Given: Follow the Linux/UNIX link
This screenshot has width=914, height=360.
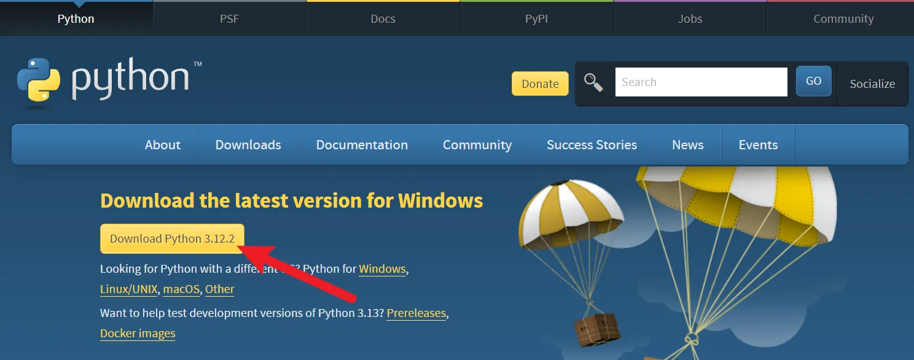Looking at the screenshot, I should point(129,289).
